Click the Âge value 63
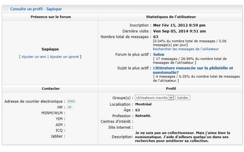 click(137, 110)
